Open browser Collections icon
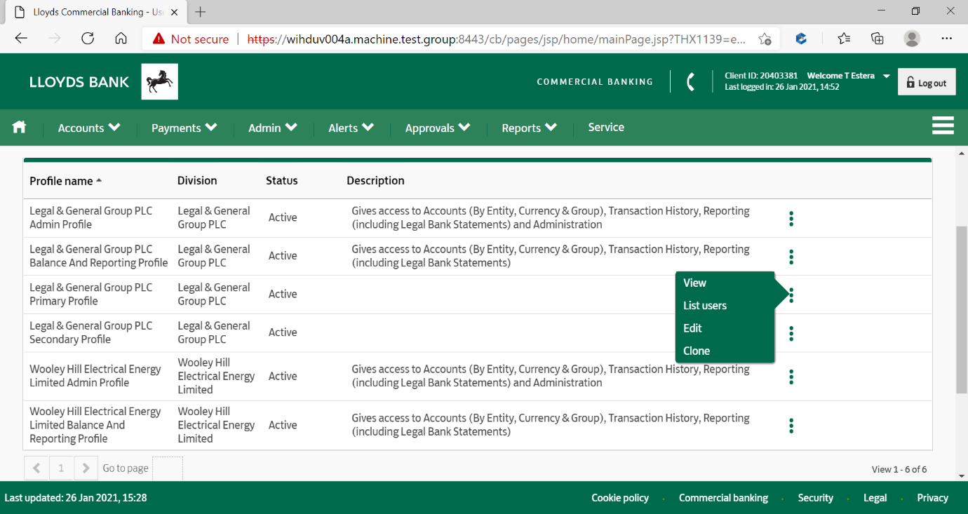The width and height of the screenshot is (968, 514). point(878,39)
